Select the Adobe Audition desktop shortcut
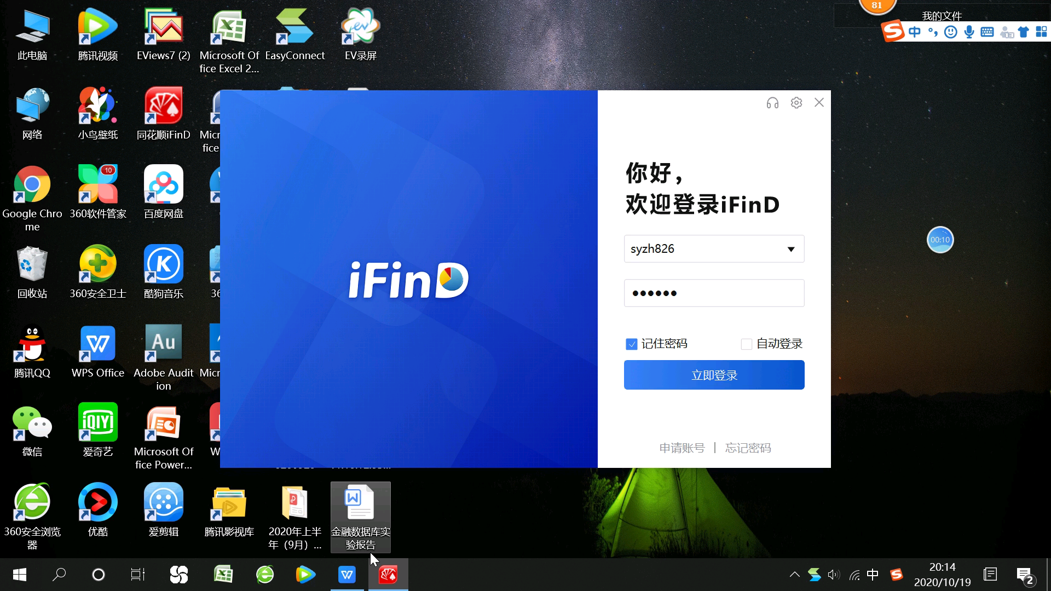The width and height of the screenshot is (1051, 591). [x=164, y=358]
